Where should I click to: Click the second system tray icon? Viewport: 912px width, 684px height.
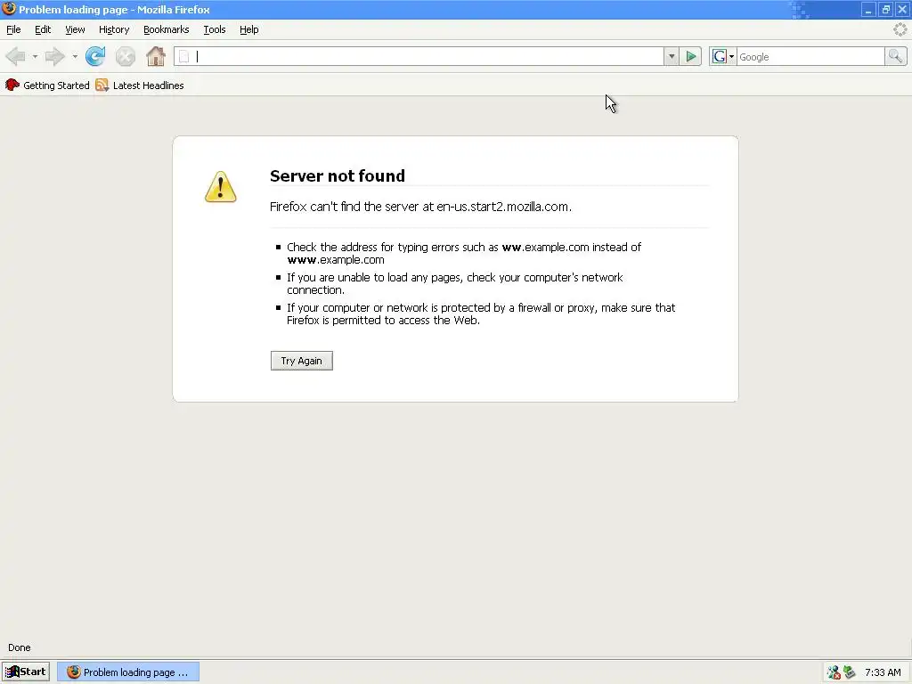849,672
